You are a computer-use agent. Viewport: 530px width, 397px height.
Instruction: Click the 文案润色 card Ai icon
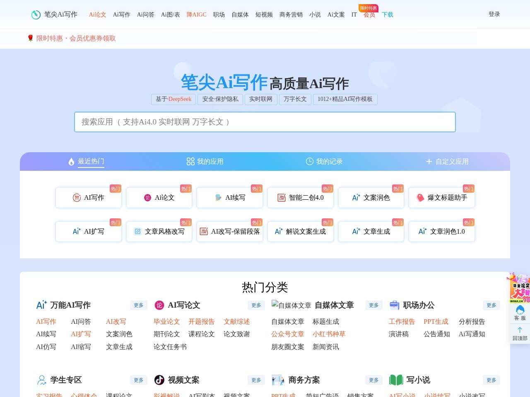pyautogui.click(x=356, y=198)
